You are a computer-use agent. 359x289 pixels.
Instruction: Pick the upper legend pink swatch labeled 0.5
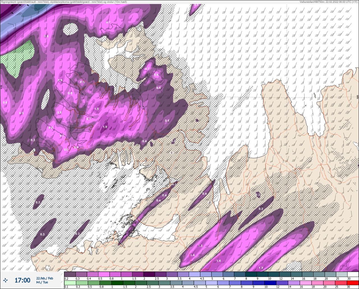[104, 274]
